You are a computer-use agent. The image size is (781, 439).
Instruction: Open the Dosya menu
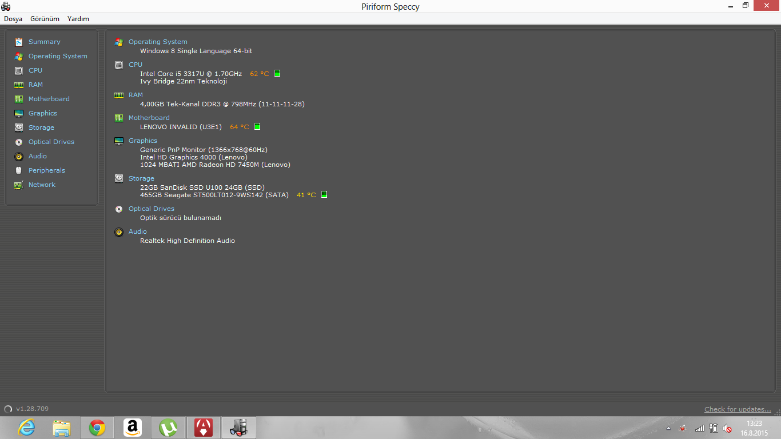(13, 19)
